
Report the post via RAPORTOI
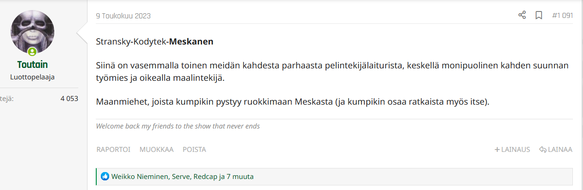pyautogui.click(x=113, y=150)
